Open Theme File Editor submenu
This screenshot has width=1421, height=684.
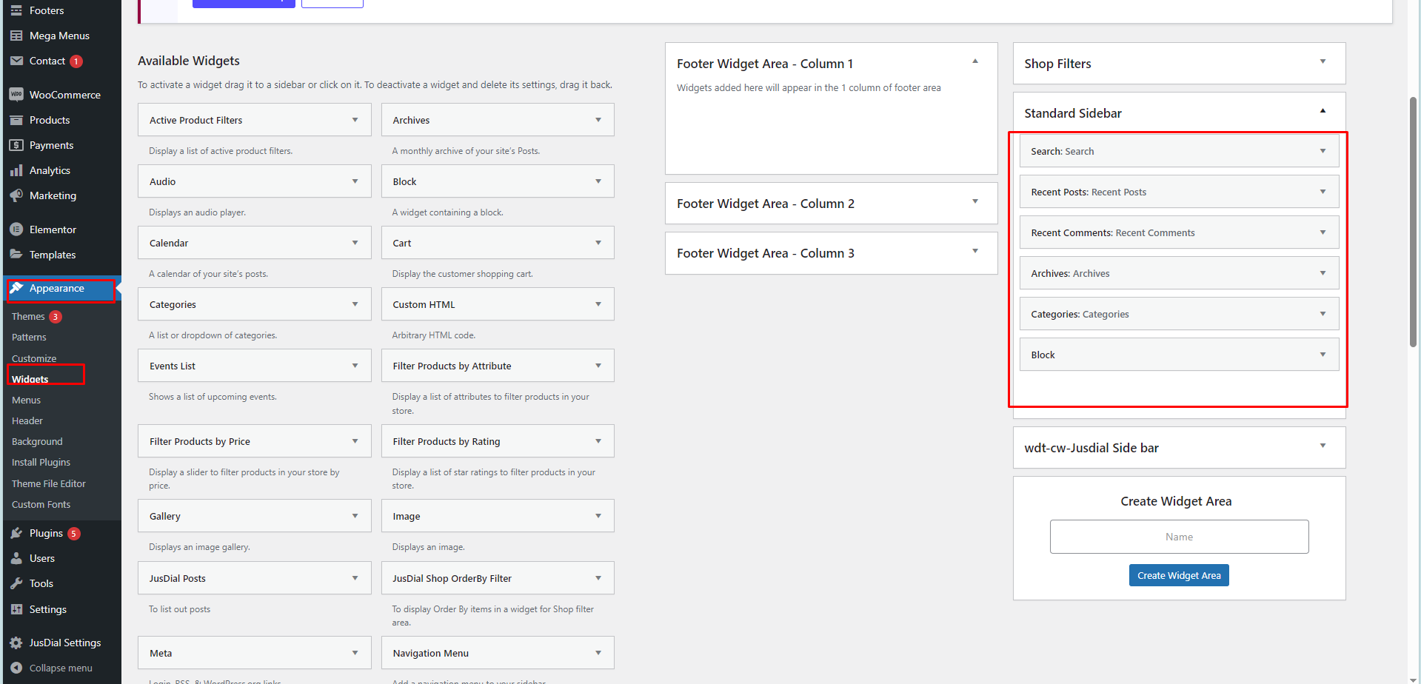click(49, 483)
